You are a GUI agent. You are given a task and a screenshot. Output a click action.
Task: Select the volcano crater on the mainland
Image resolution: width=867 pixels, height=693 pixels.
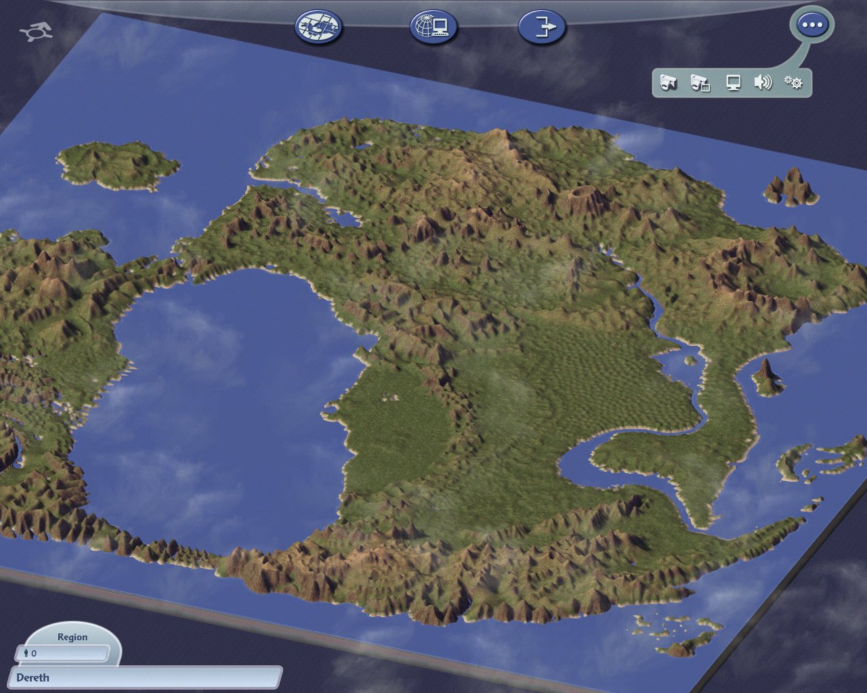click(583, 196)
